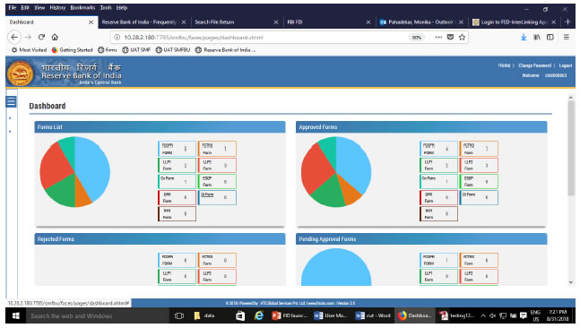
Task: Expand the first left sidebar arrow item
Action: point(10,118)
